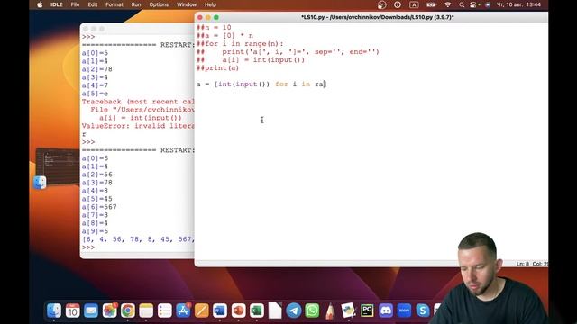Click commented line '##n = 10'
Viewport: 577px width, 324px height.
(x=214, y=28)
